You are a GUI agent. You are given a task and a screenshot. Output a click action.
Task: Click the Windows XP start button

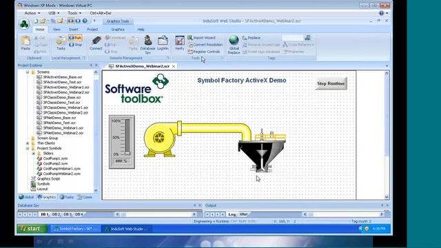(32, 229)
